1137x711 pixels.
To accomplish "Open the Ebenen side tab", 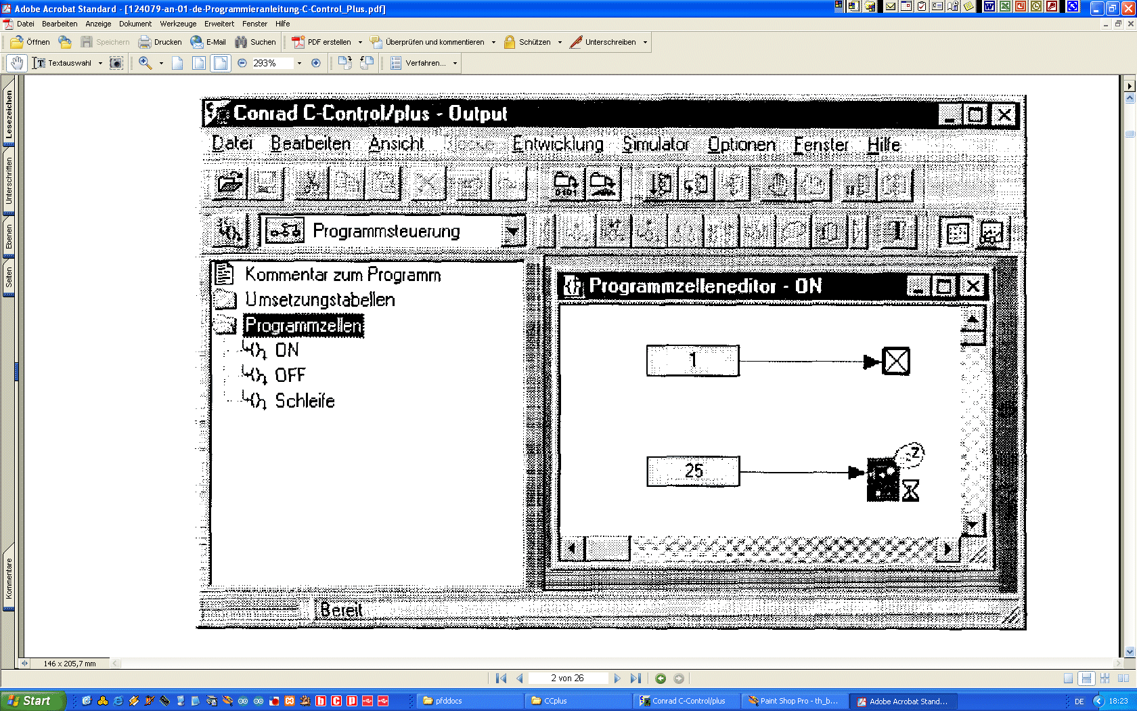I will click(x=9, y=237).
